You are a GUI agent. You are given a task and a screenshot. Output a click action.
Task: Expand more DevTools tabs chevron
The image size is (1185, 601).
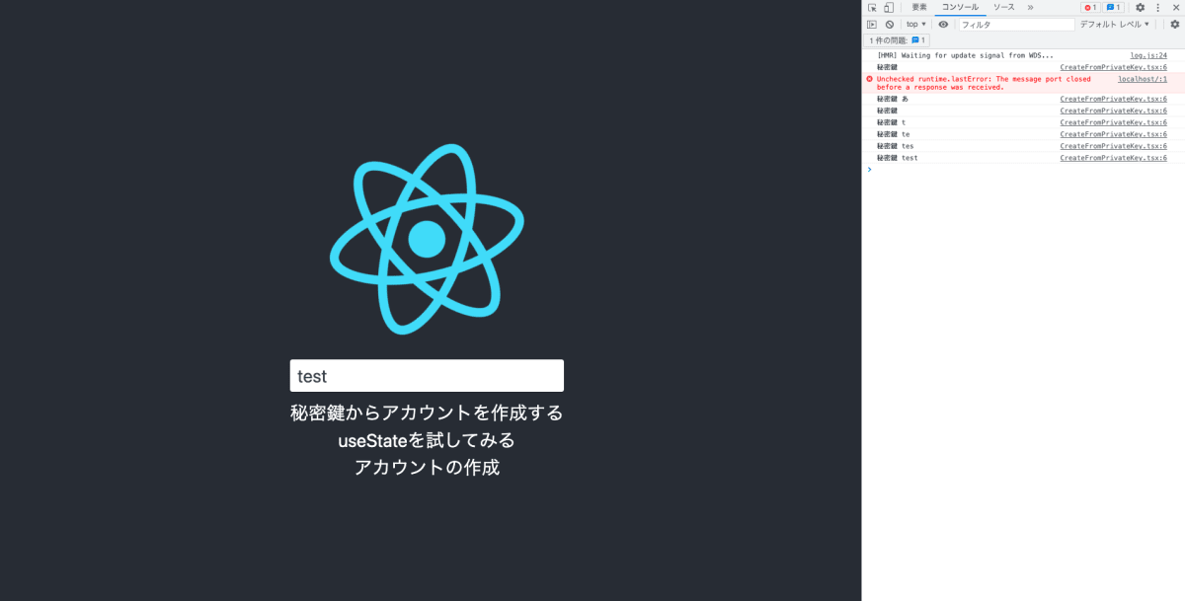coord(1031,7)
